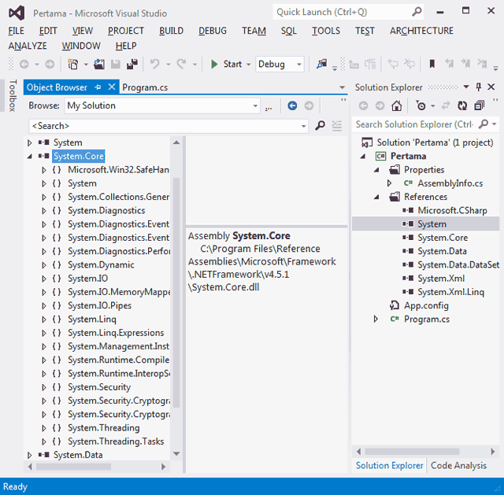Viewport: 504px width, 495px height.
Task: Open the document tab list dropdown arrow
Action: [x=342, y=87]
